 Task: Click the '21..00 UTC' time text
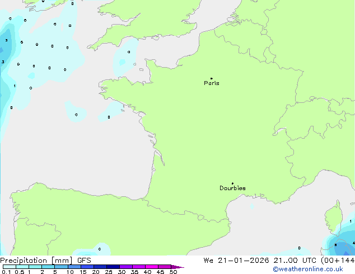coord(295,261)
